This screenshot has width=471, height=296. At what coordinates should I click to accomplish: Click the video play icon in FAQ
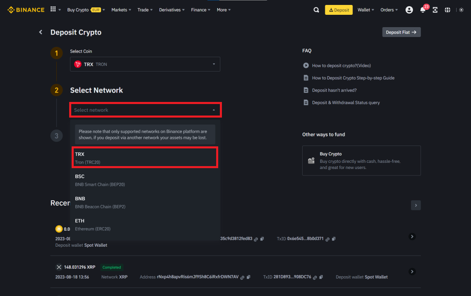point(306,65)
